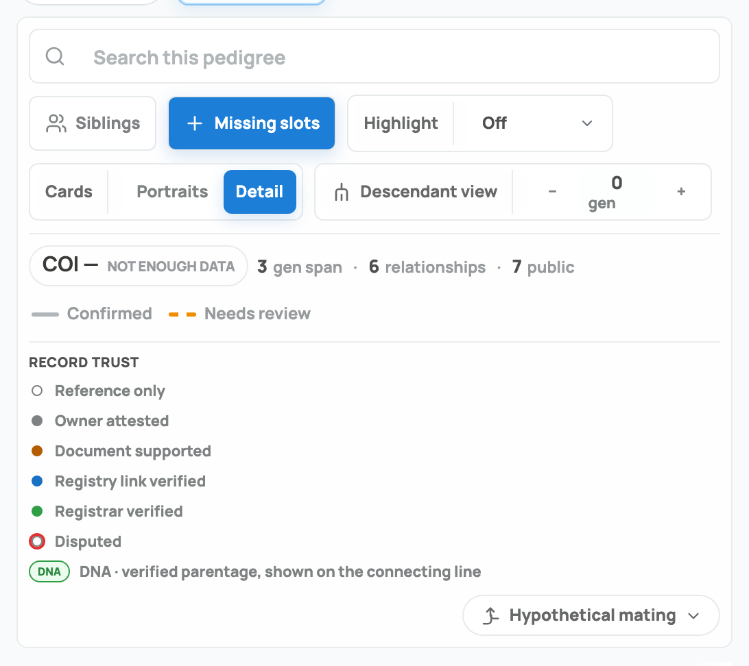Click the Registrar verified green dot
Screen dimensions: 749x666
(x=37, y=511)
